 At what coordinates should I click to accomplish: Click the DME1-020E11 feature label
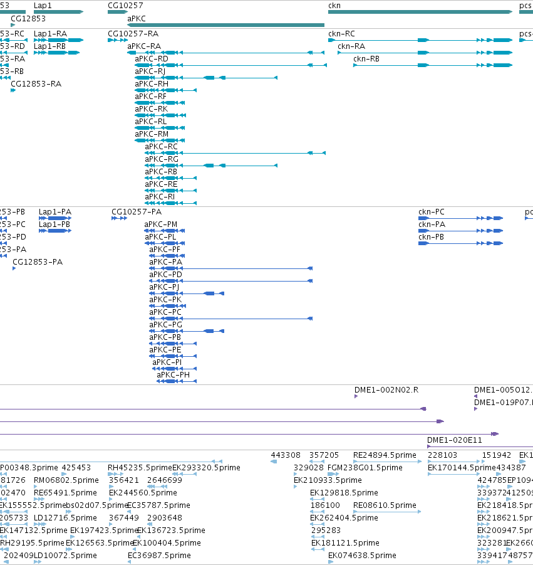[455, 440]
